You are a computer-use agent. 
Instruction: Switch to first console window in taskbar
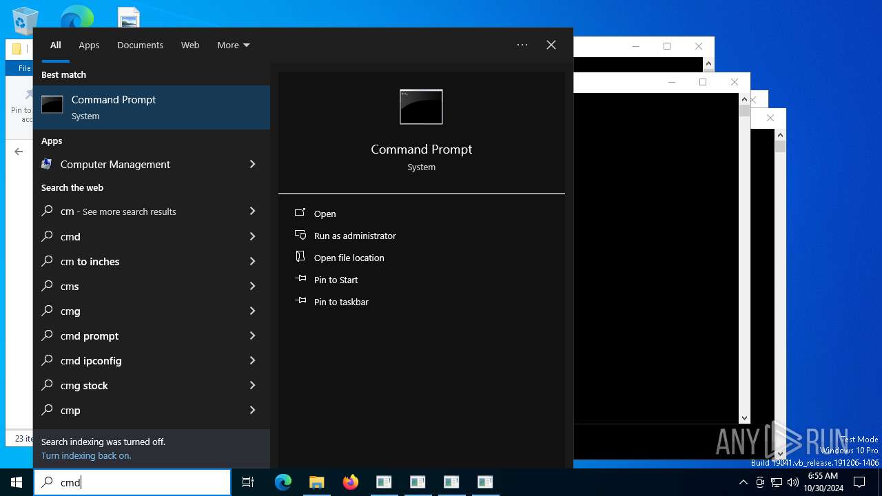(384, 482)
